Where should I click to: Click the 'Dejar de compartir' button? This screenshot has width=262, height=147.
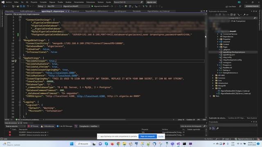tap(147, 136)
